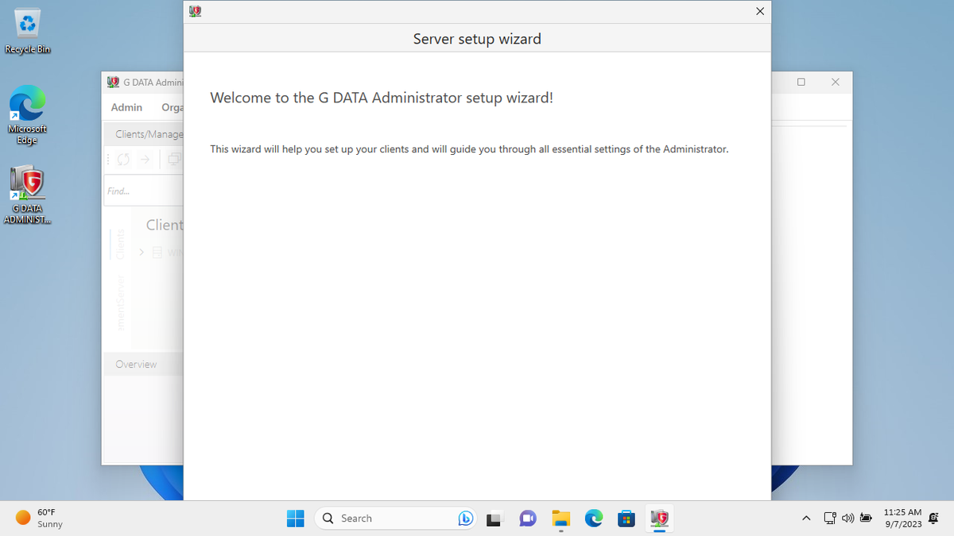Click the Bing icon in the search bar
The height and width of the screenshot is (536, 954).
pyautogui.click(x=466, y=518)
